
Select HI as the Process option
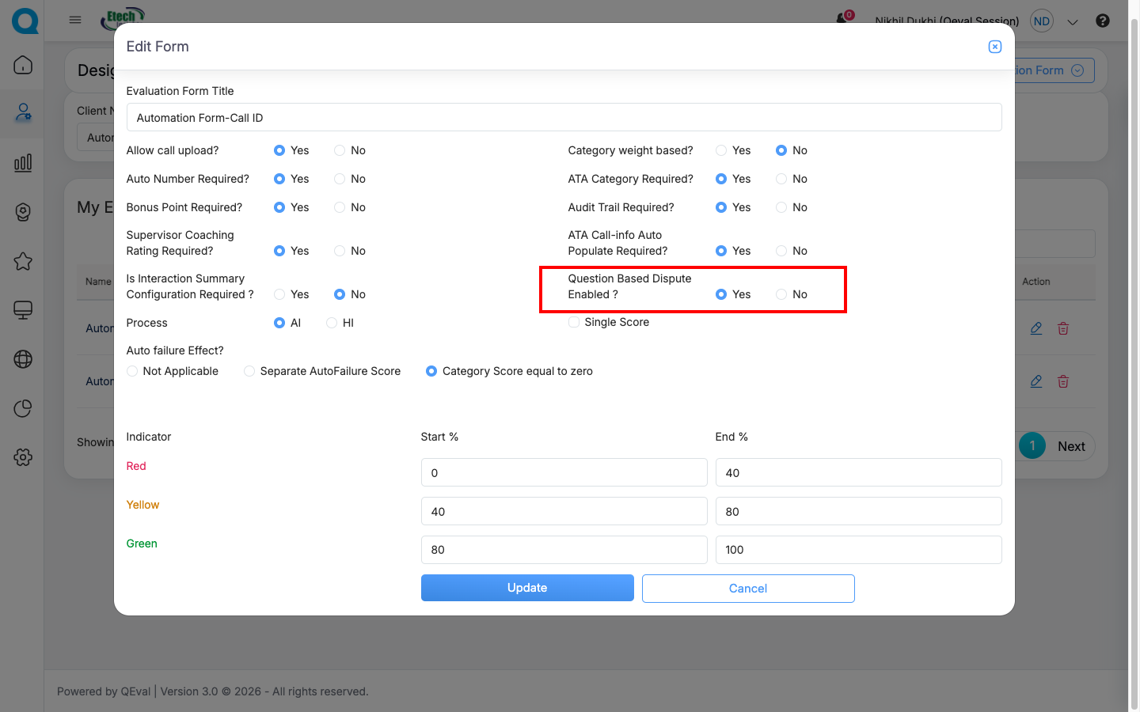(x=332, y=323)
